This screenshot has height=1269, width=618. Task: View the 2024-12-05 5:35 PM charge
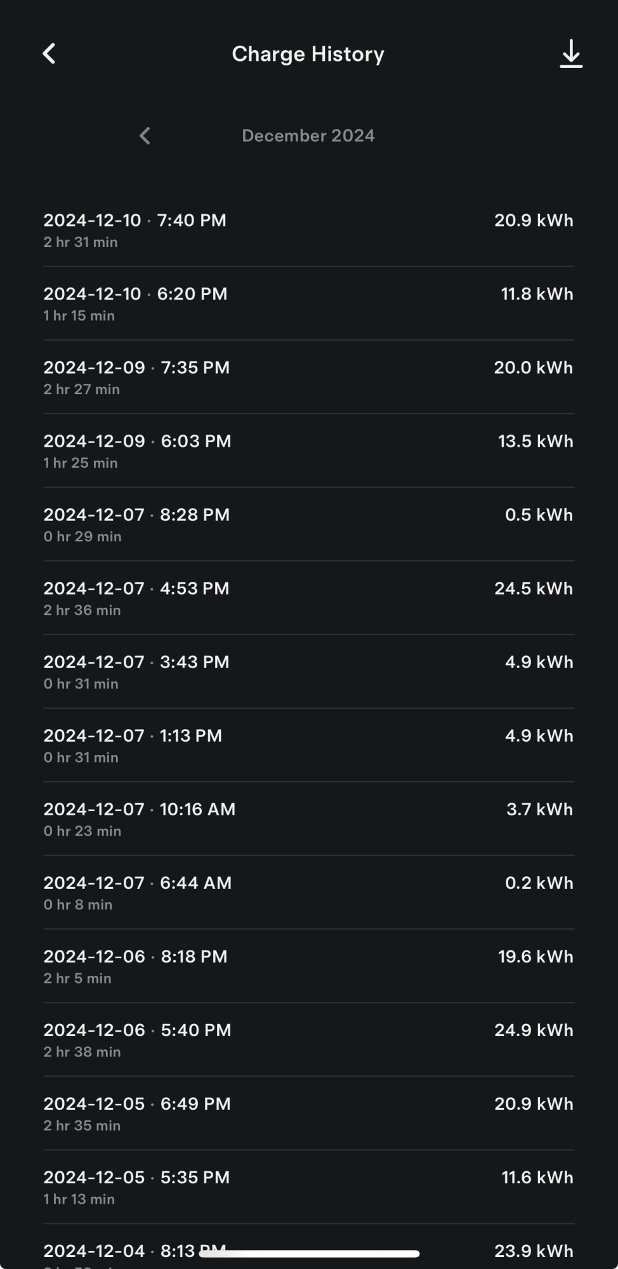(x=308, y=1187)
